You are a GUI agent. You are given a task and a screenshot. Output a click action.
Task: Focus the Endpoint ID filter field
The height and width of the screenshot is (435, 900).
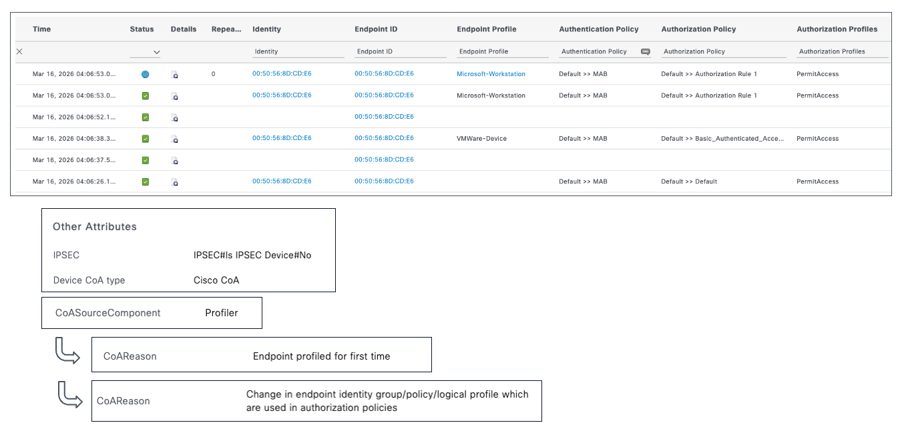(401, 51)
